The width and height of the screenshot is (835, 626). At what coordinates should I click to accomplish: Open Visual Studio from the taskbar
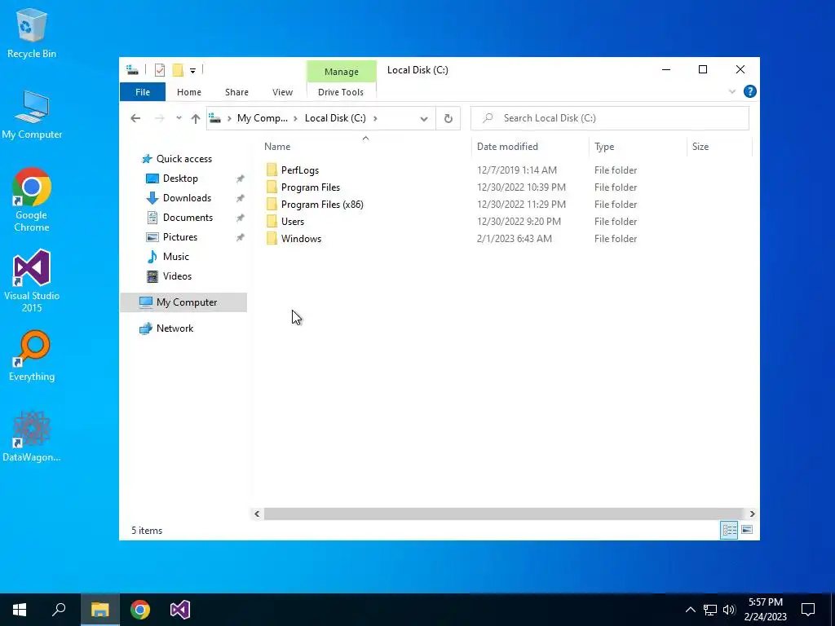180,610
